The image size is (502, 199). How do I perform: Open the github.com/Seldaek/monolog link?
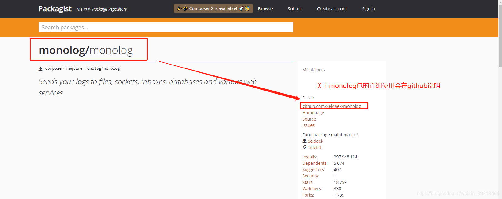pyautogui.click(x=332, y=106)
